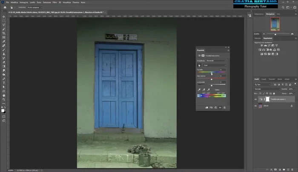Hide the Tonalità/saturazione 1 layer
The width and height of the screenshot is (298, 172).
pyautogui.click(x=255, y=99)
